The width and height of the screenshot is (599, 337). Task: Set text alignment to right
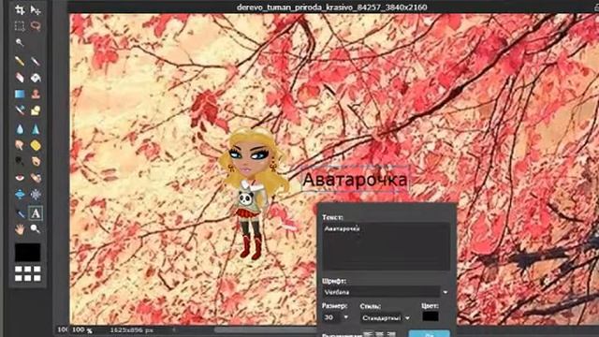(390, 334)
